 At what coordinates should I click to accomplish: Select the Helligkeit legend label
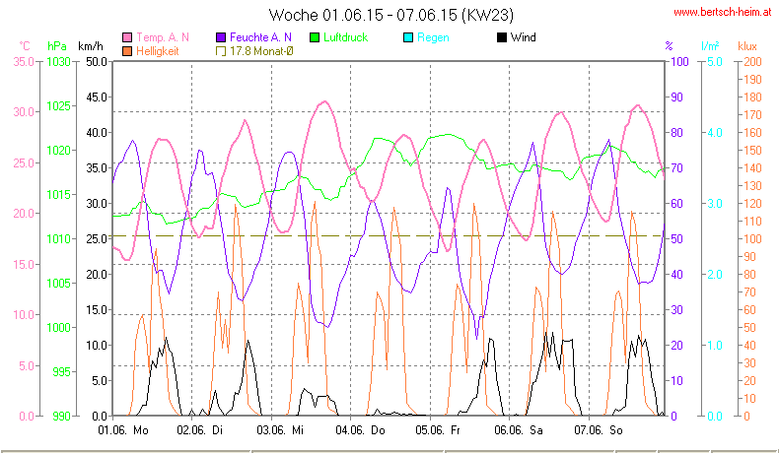pos(157,51)
